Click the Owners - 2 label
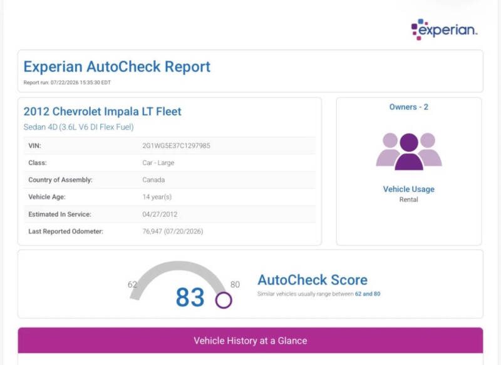 (x=409, y=107)
